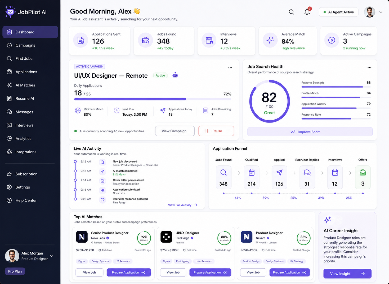Open Resume AI in the sidebar
This screenshot has width=389, height=284.
[30, 98]
